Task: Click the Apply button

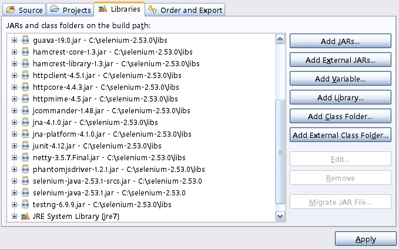Action: [x=366, y=239]
